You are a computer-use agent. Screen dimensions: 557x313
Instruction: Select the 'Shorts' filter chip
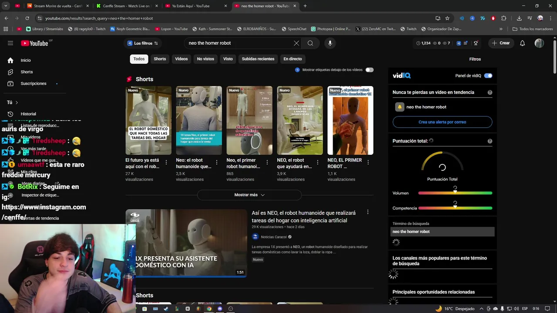(160, 59)
